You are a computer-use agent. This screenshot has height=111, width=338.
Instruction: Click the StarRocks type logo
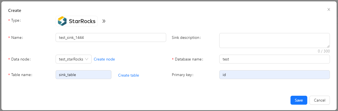tap(77, 21)
